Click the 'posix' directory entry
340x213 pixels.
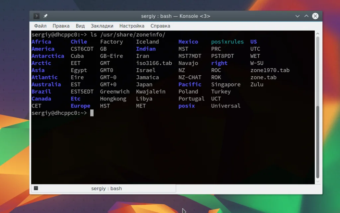[x=187, y=106]
